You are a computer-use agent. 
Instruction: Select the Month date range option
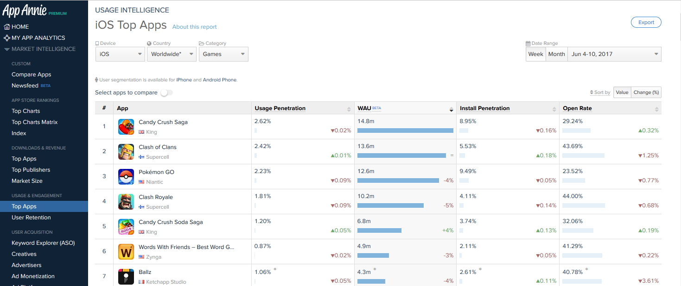click(556, 54)
